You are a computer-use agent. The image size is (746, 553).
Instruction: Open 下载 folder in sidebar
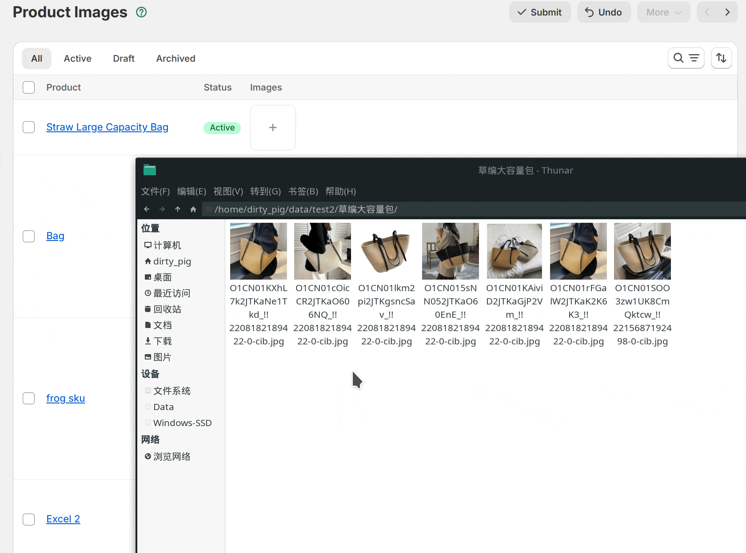coord(162,341)
